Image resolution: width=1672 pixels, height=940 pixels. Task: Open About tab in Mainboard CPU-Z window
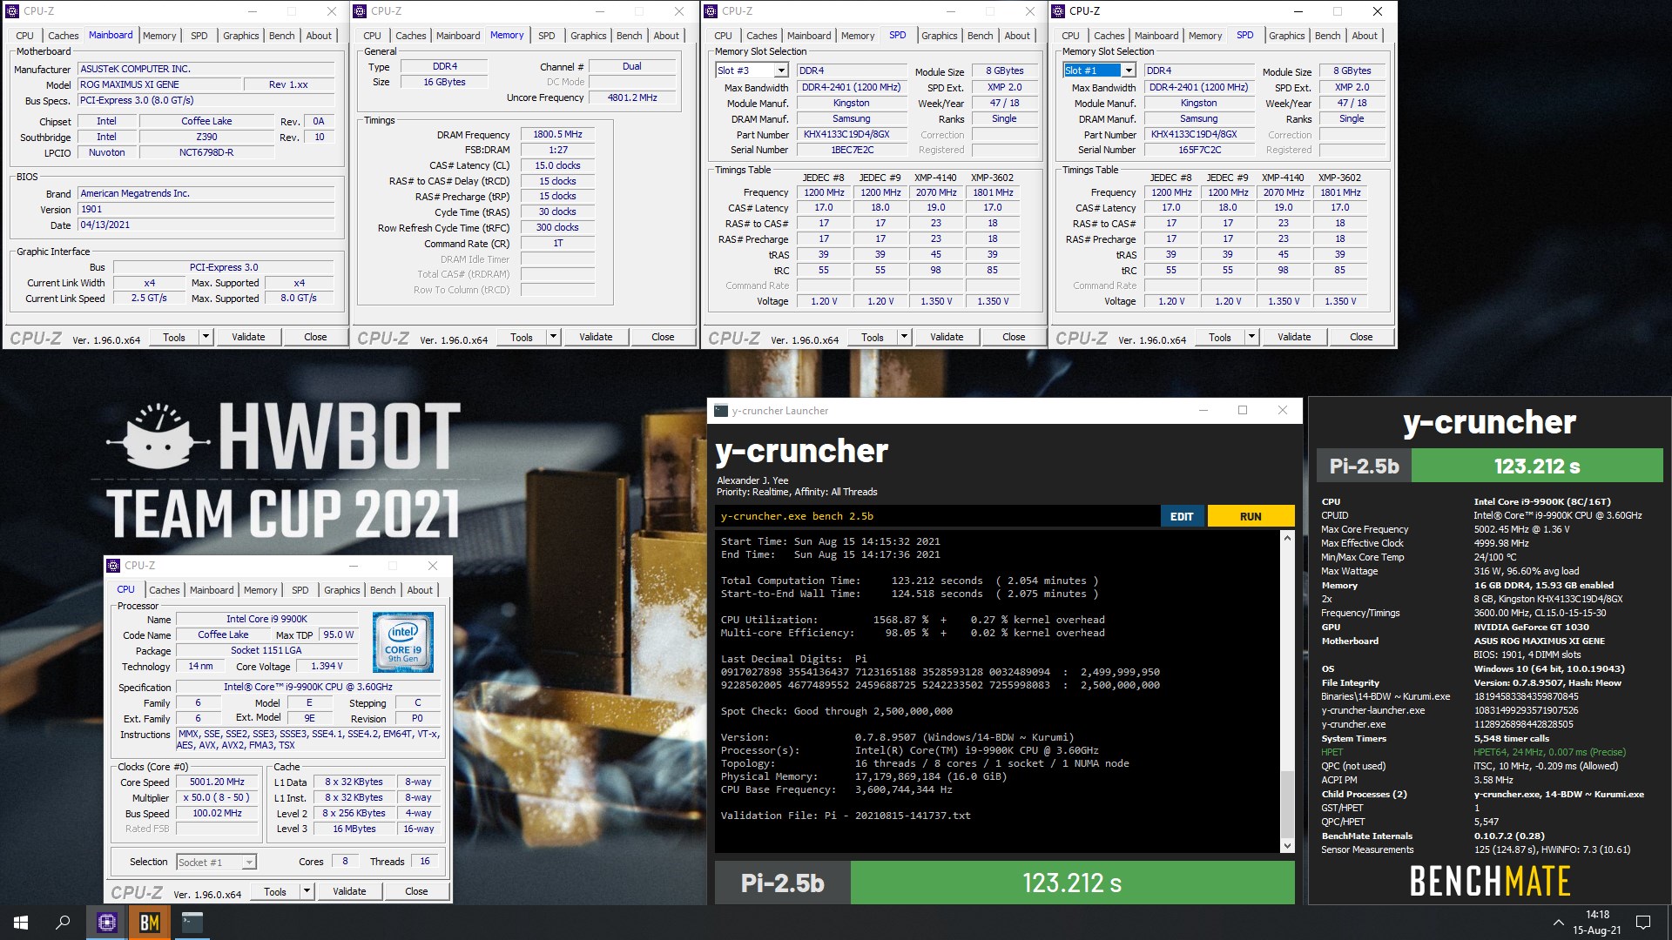click(x=319, y=36)
